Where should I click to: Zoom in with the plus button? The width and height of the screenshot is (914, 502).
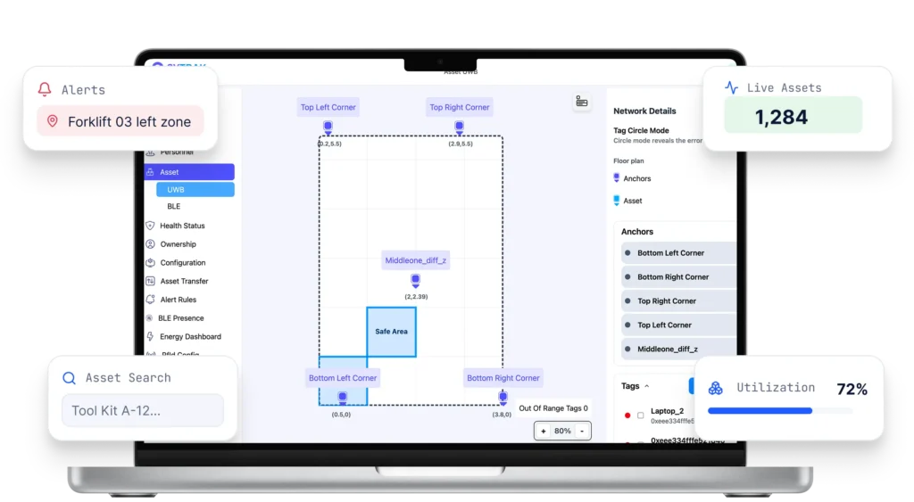coord(544,431)
